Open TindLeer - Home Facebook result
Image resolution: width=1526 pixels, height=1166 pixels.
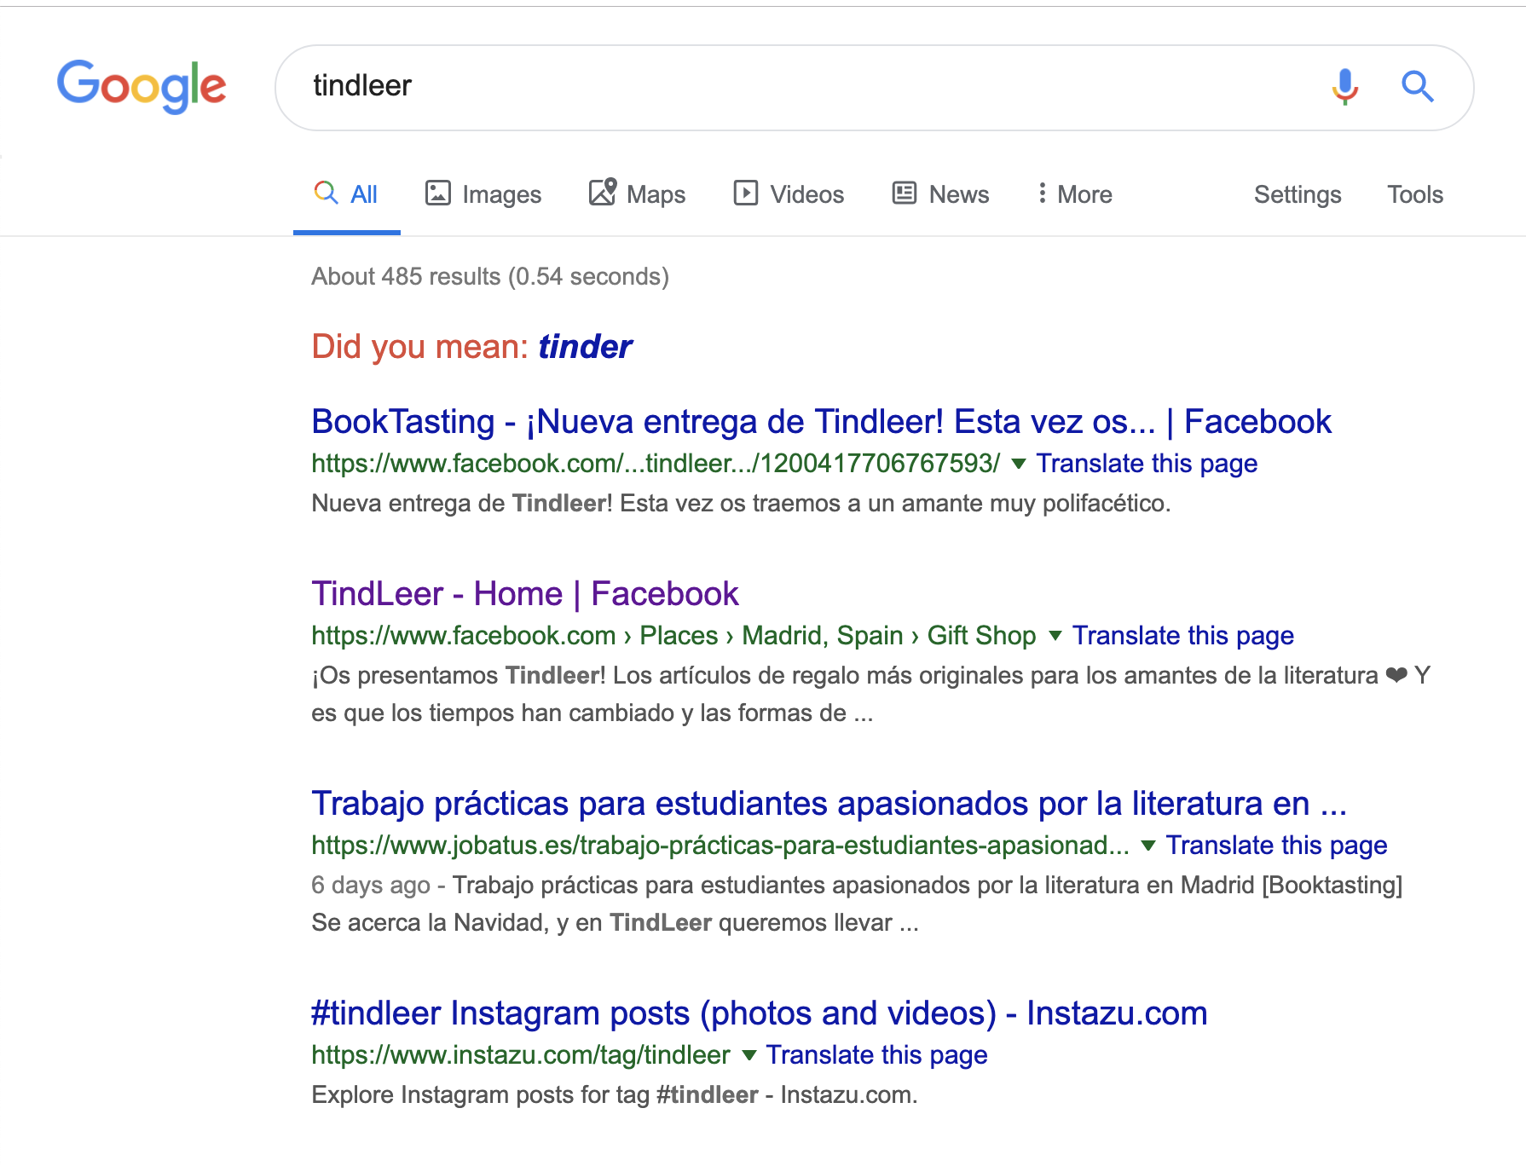tap(524, 594)
